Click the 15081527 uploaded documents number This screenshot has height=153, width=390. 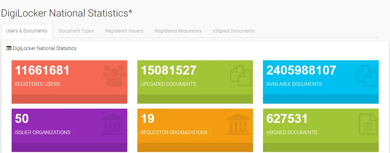[x=168, y=71]
